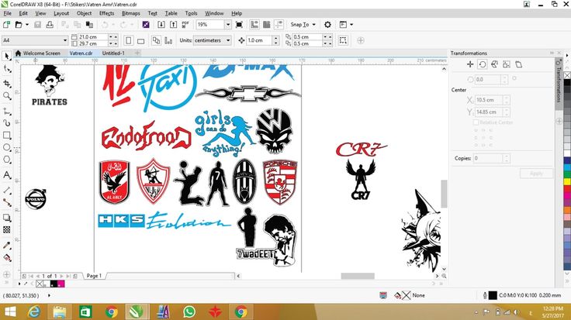This screenshot has width=571, height=320.
Task: Switch to Scale and Mirror transformation
Action: [494, 64]
